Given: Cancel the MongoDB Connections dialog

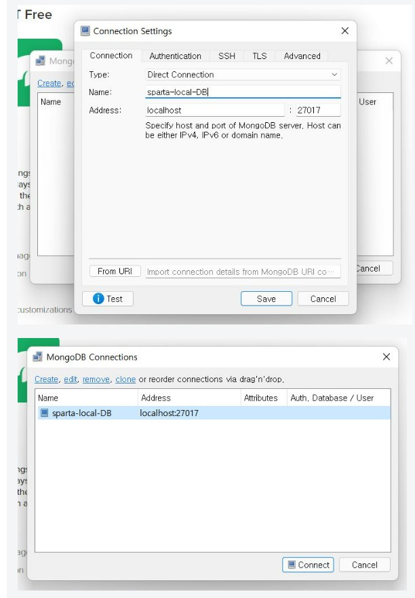Looking at the screenshot, I should pyautogui.click(x=364, y=565).
